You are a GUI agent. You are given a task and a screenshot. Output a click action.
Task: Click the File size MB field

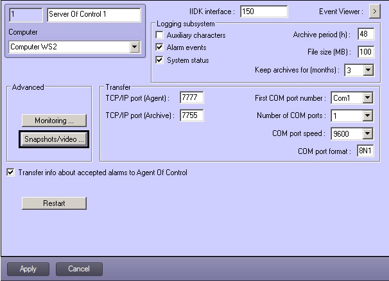pyautogui.click(x=365, y=53)
